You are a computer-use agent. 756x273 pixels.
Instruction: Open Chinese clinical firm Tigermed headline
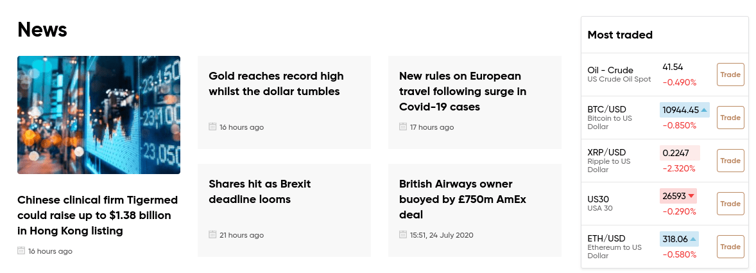pyautogui.click(x=98, y=215)
